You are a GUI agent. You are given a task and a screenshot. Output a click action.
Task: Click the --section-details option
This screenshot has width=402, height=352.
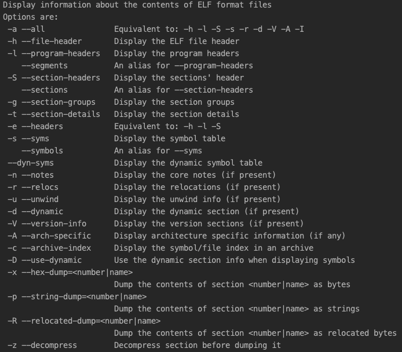pyautogui.click(x=61, y=114)
